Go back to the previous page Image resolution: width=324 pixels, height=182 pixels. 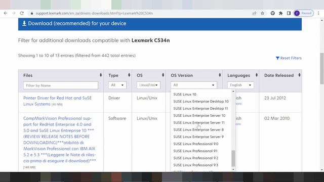(6, 13)
